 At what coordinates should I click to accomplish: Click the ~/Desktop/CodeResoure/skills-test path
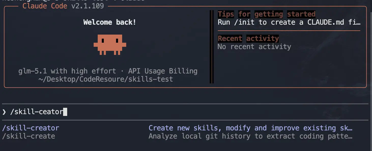point(106,79)
